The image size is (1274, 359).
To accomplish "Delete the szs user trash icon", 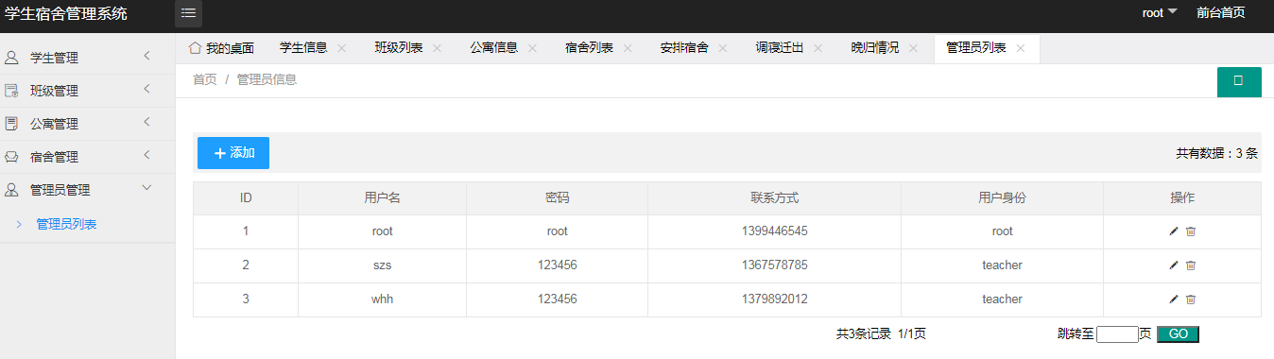I will point(1191,265).
